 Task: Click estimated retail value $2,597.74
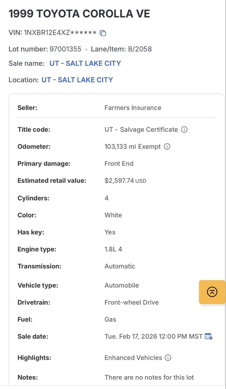click(119, 181)
